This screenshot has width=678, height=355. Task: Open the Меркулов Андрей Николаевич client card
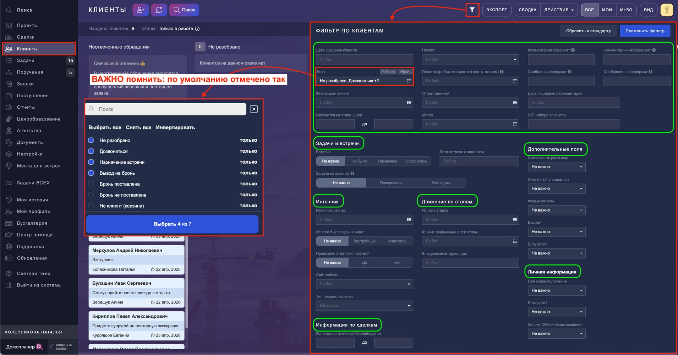click(x=137, y=260)
